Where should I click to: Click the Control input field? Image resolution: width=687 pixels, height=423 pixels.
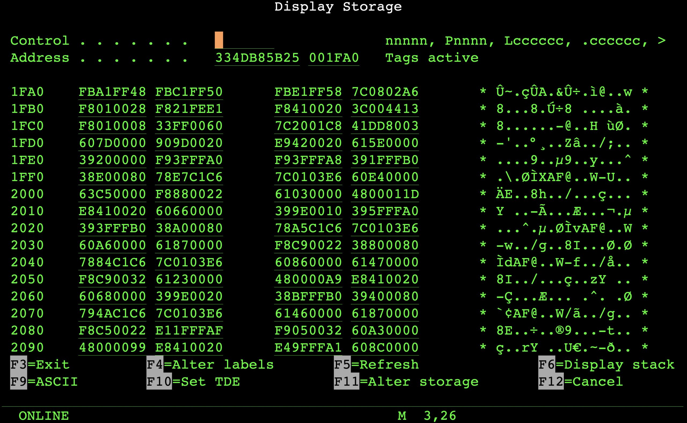pyautogui.click(x=244, y=41)
